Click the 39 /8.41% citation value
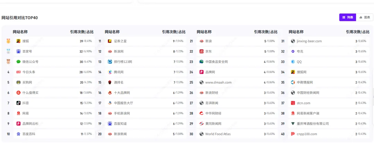The width and height of the screenshot is (374, 143). [86, 41]
